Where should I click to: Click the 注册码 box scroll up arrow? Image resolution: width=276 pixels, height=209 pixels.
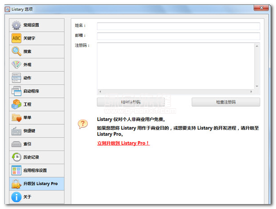[257, 46]
